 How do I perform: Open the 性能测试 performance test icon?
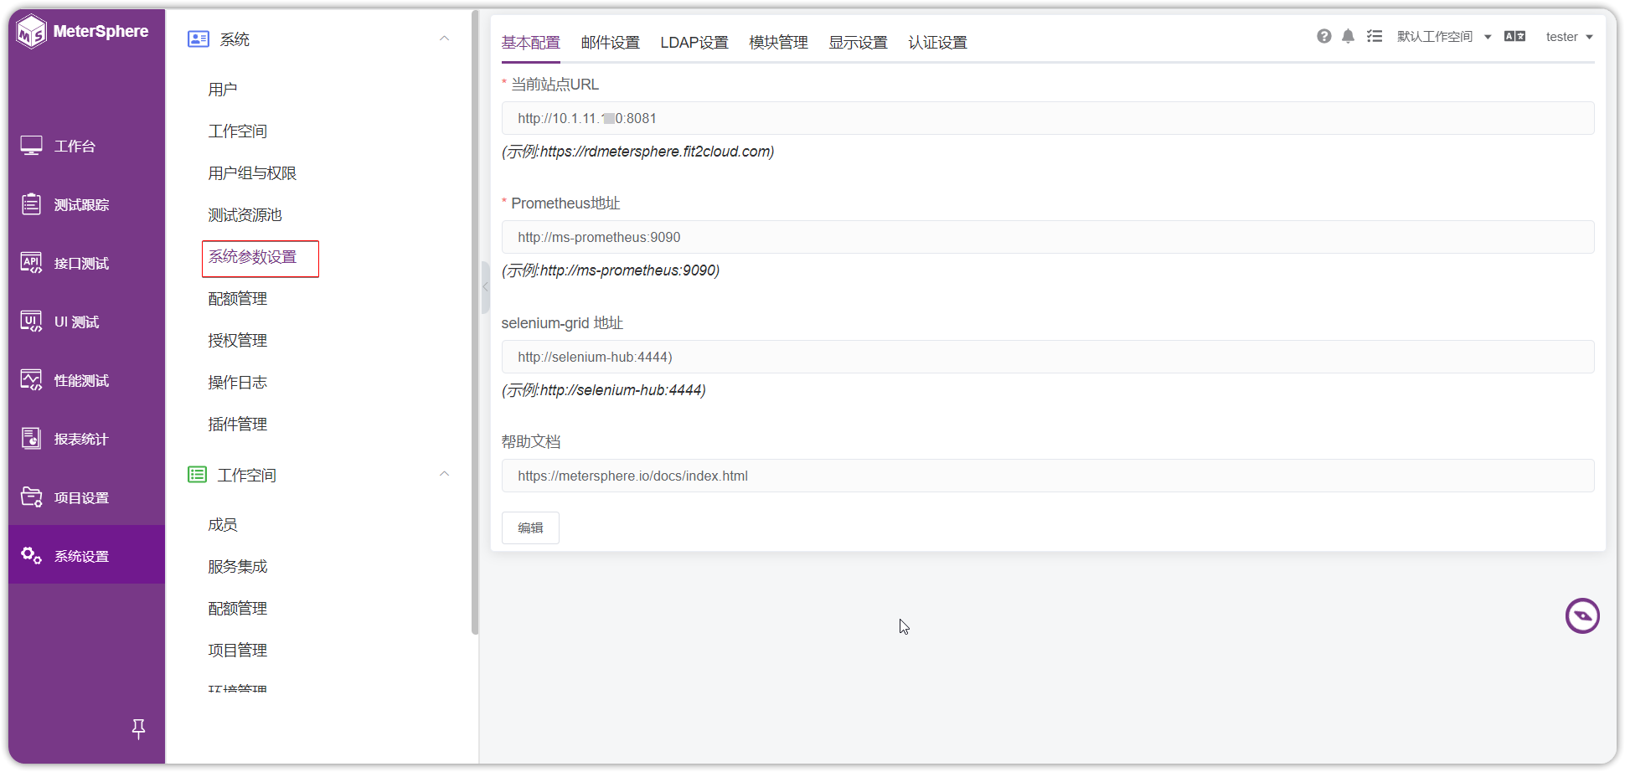[x=32, y=380]
